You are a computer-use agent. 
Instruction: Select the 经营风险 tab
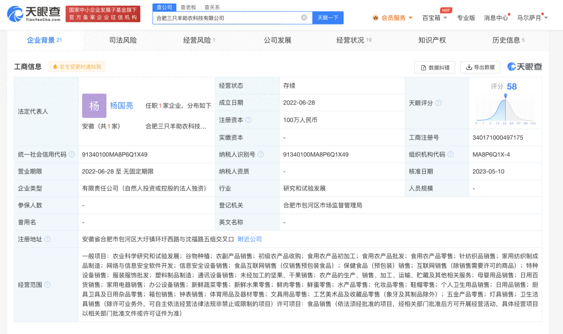(199, 40)
